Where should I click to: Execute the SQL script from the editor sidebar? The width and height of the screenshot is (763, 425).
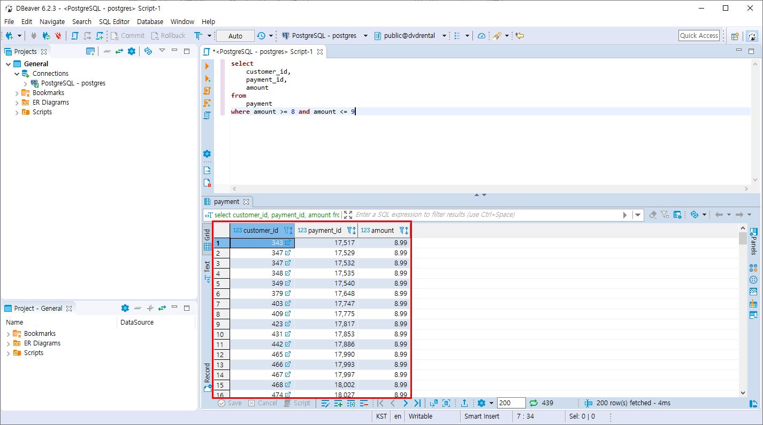[207, 91]
